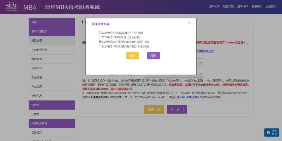This screenshot has height=141, width=282.
Task: Open the 清华大学 header link
Action: click(x=214, y=7)
